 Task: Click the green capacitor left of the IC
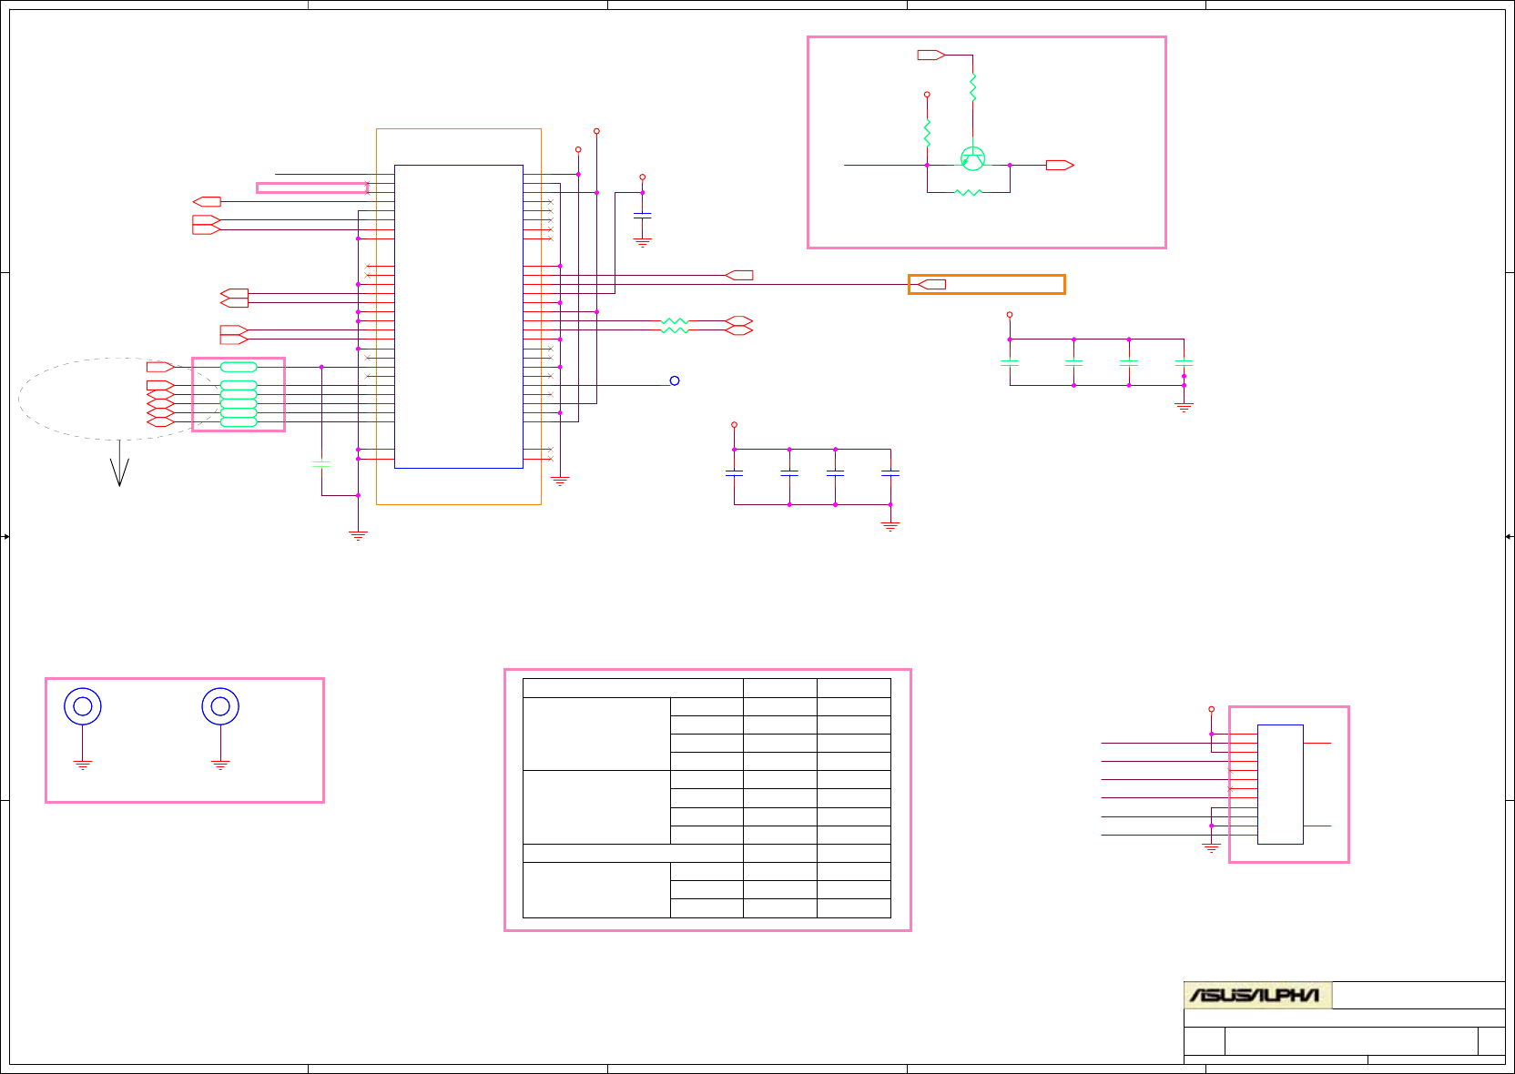321,464
